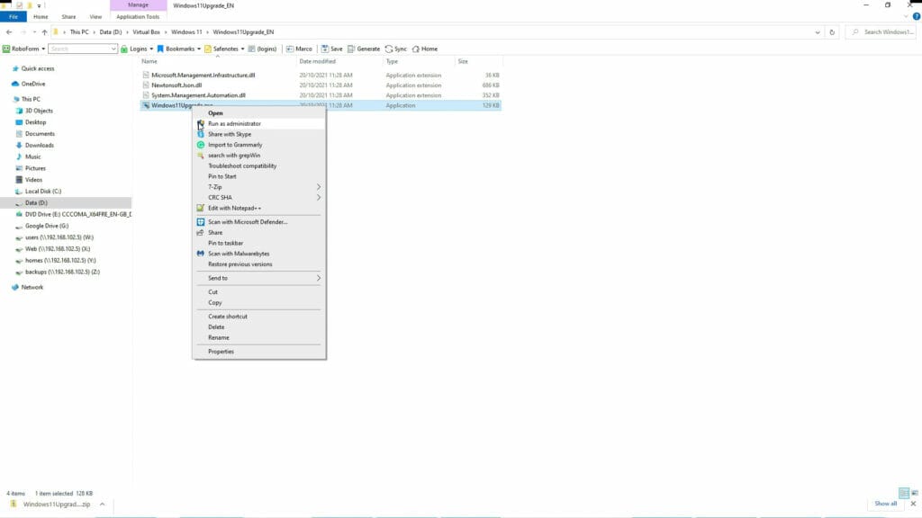Open RoboForm Bookmarks via its flag icon
The height and width of the screenshot is (518, 922).
click(158, 49)
